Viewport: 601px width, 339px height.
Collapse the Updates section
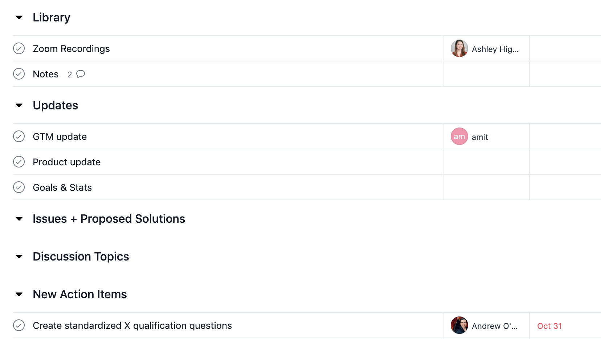pyautogui.click(x=19, y=105)
